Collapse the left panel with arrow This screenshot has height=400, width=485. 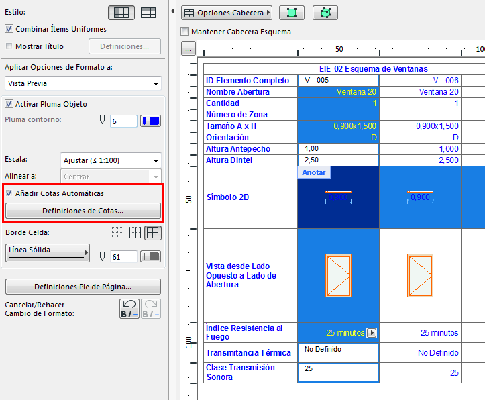[173, 13]
